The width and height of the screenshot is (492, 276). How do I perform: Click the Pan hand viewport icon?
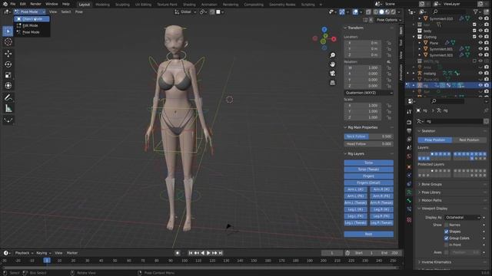pos(332,64)
